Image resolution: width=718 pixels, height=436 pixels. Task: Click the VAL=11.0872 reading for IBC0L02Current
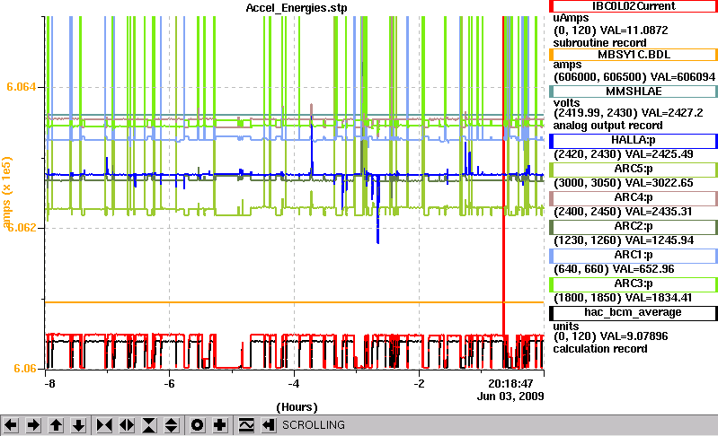(634, 31)
